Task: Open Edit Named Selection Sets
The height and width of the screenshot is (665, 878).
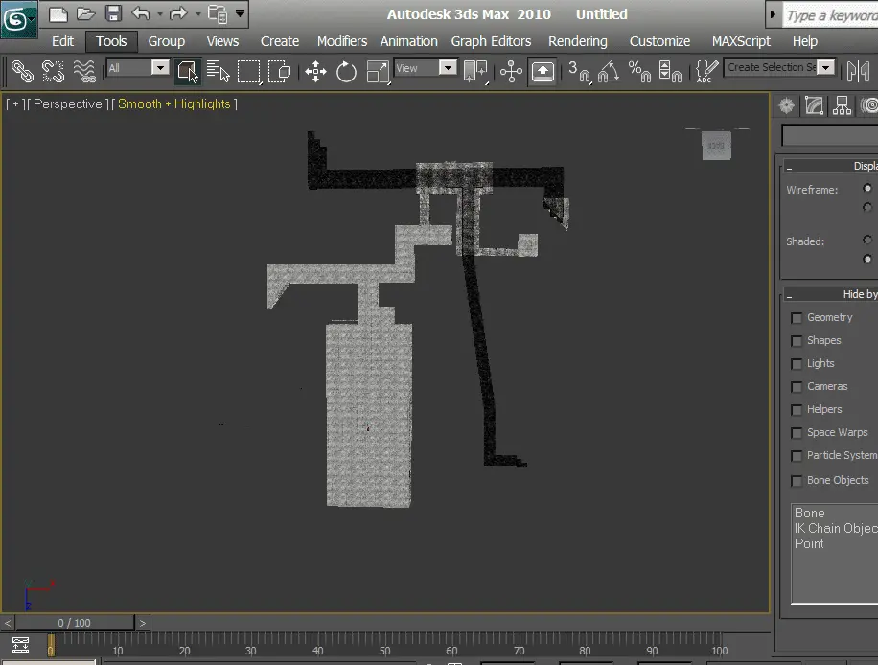Action: [706, 72]
